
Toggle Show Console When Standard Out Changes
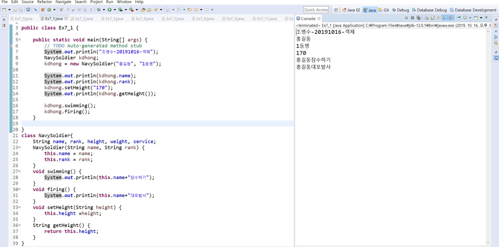coord(445,18)
